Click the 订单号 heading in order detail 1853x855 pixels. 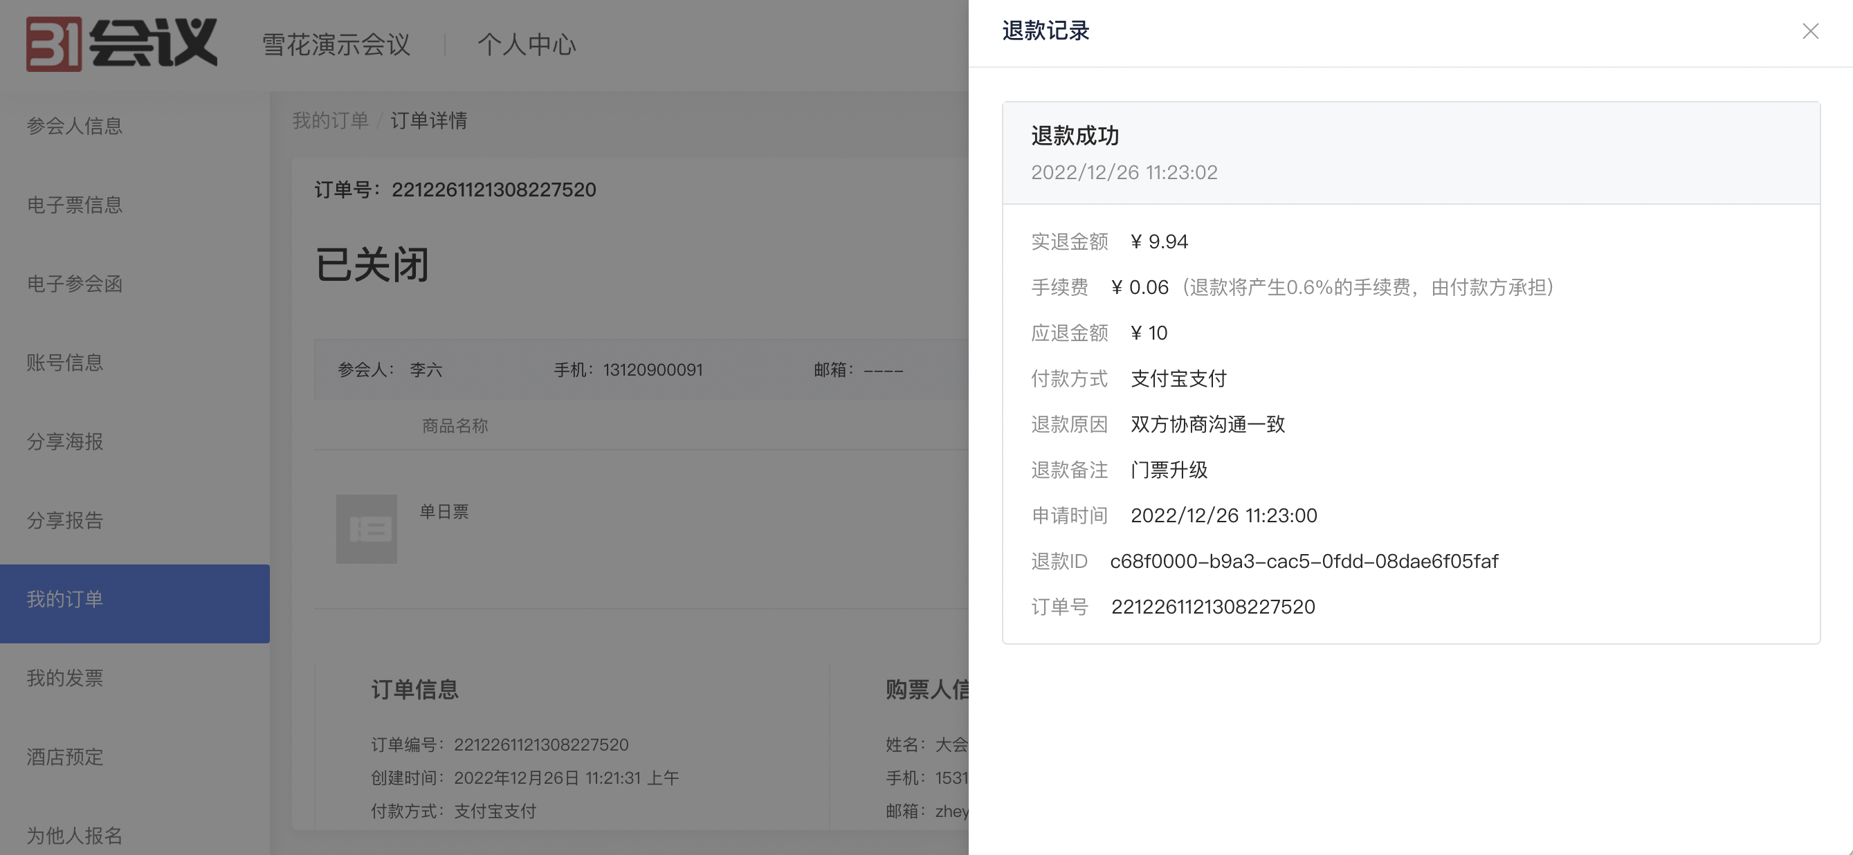[x=455, y=190]
